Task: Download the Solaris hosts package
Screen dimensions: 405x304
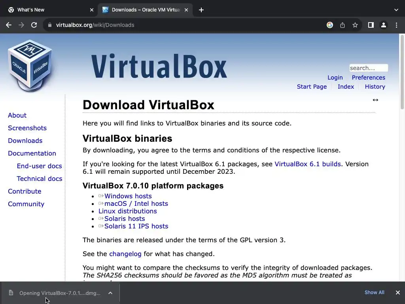Action: click(125, 218)
